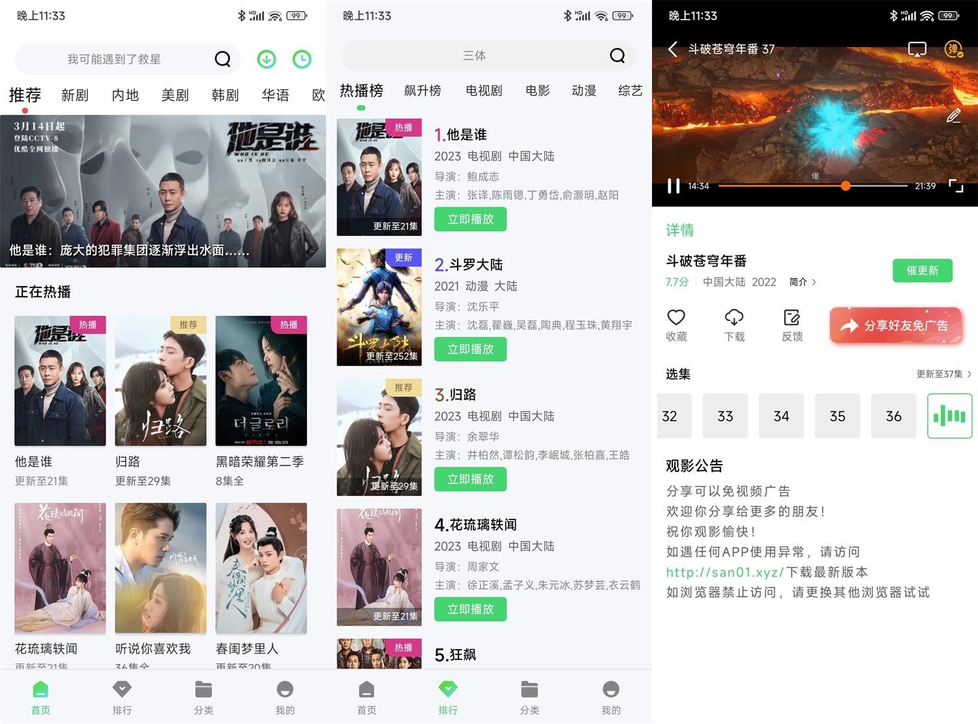Viewport: 978px width, 724px height.
Task: Open the 反馈 feedback icon
Action: 792,317
